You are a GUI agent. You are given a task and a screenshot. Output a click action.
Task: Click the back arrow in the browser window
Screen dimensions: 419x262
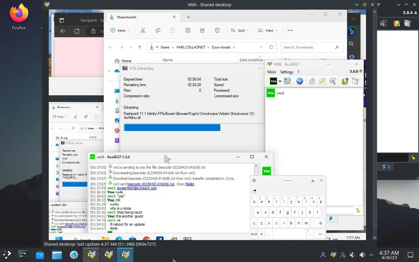(x=63, y=31)
